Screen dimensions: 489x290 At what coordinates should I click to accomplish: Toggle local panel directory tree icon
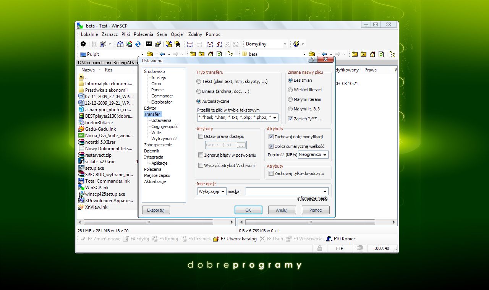tap(230, 54)
